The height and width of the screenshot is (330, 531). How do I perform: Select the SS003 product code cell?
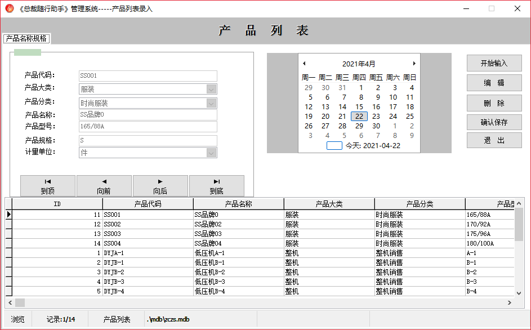[148, 234]
